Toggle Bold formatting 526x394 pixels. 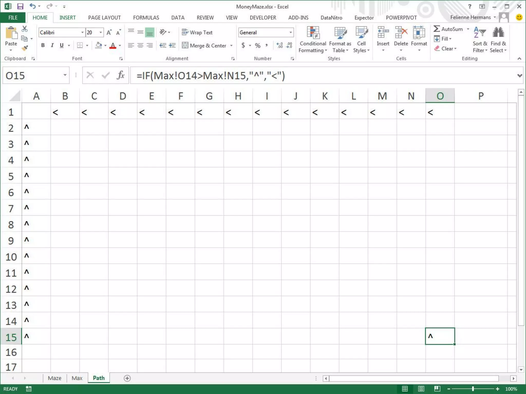point(43,45)
